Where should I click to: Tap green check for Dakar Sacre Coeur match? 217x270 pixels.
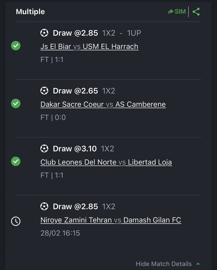(16, 103)
